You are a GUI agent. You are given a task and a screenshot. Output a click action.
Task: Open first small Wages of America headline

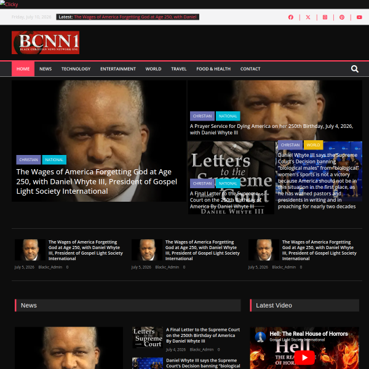click(85, 250)
